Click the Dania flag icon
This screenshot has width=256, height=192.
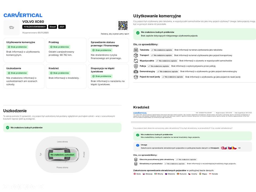click(135, 174)
